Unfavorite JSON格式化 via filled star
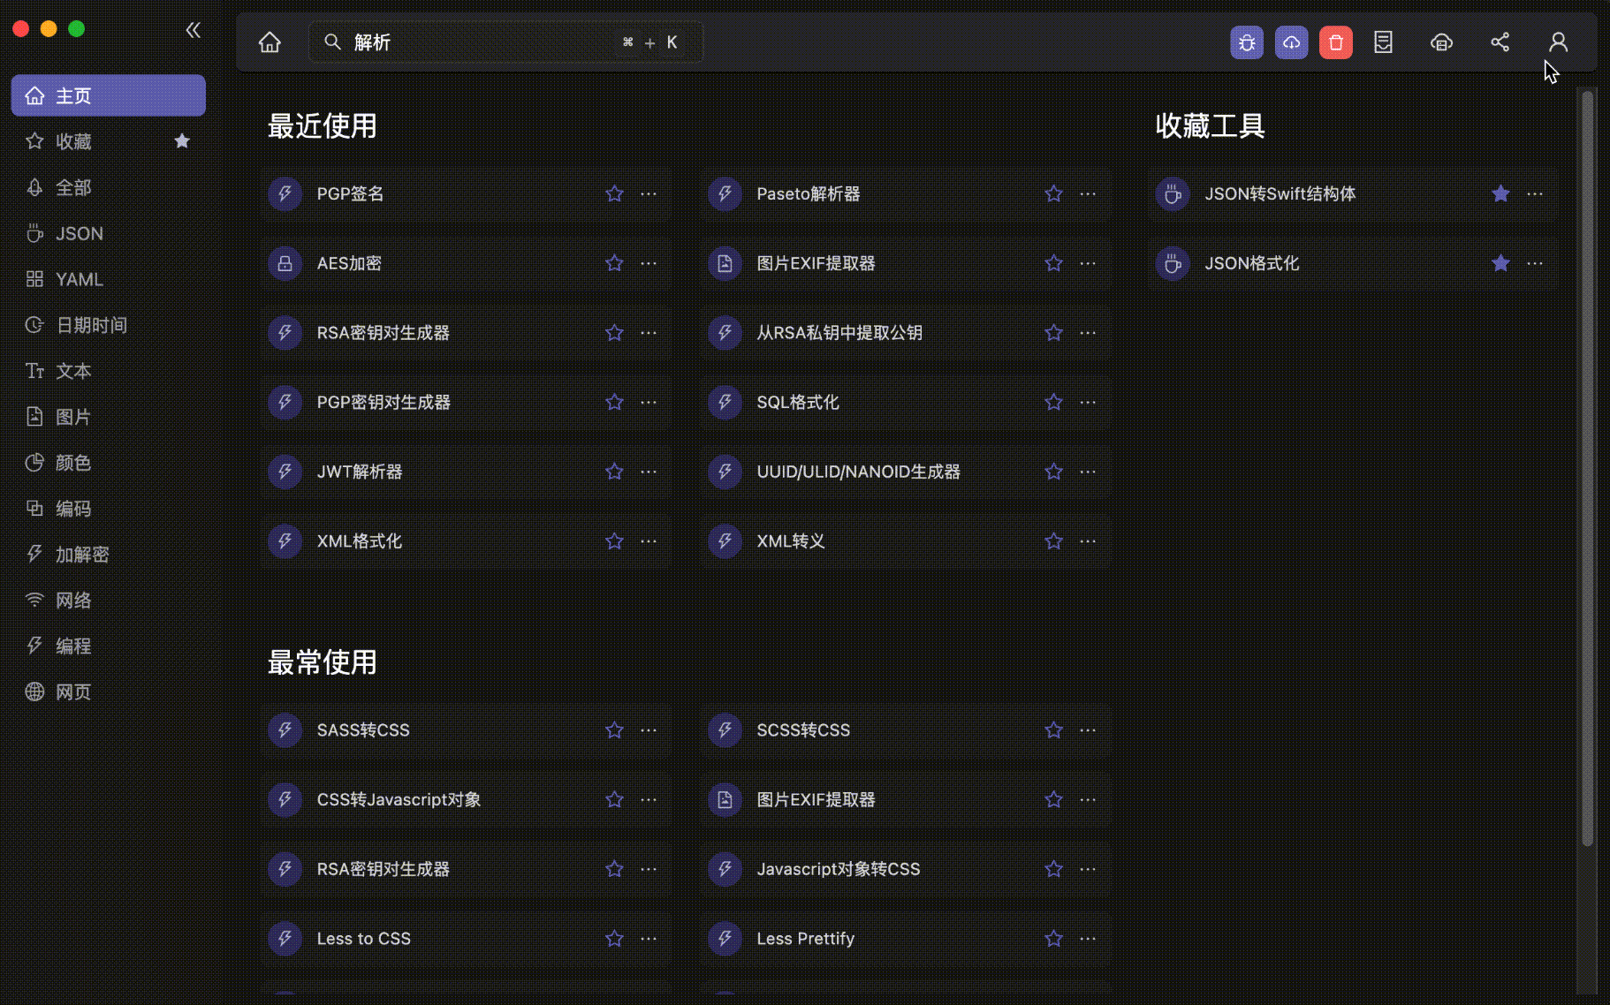Viewport: 1610px width, 1005px height. click(x=1500, y=263)
